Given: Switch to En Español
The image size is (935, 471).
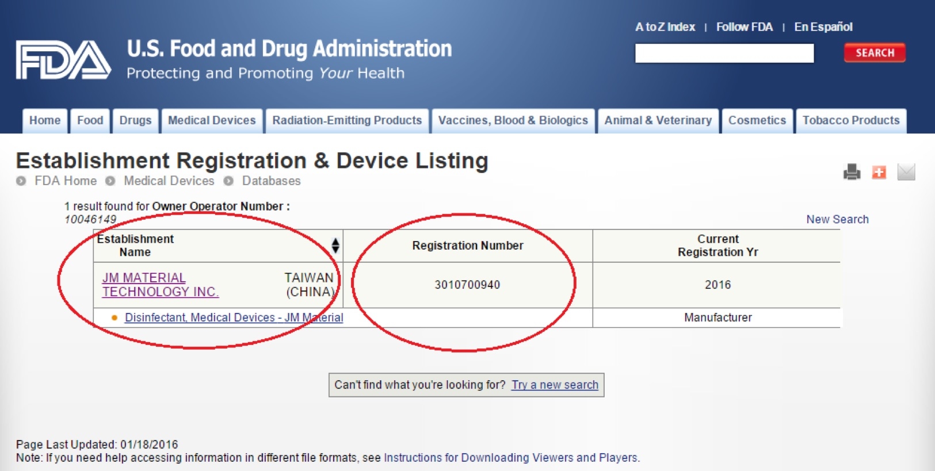Looking at the screenshot, I should pos(823,27).
